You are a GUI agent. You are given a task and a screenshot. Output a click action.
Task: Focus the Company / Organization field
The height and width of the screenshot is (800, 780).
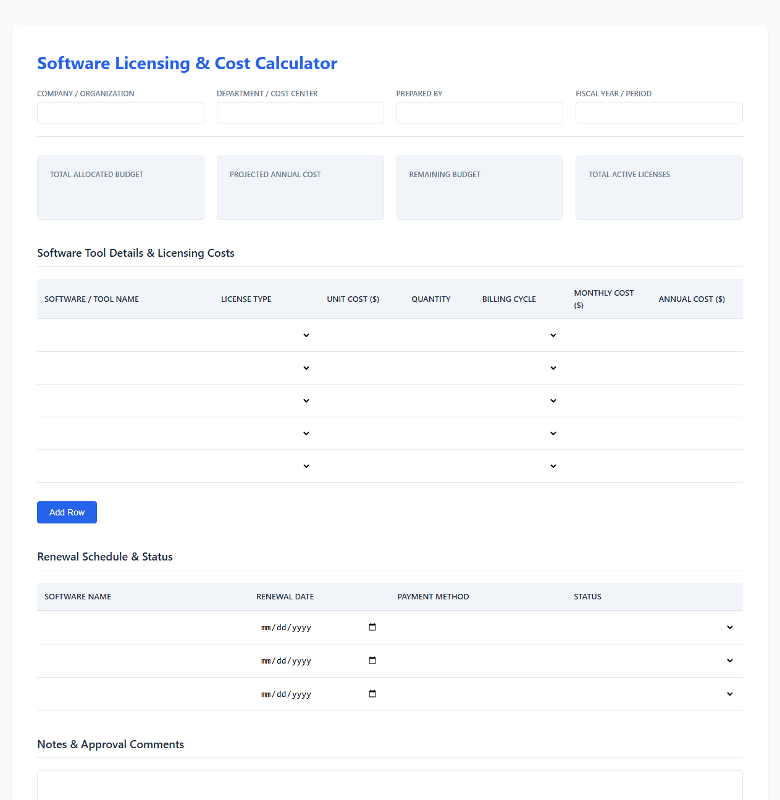tap(120, 113)
